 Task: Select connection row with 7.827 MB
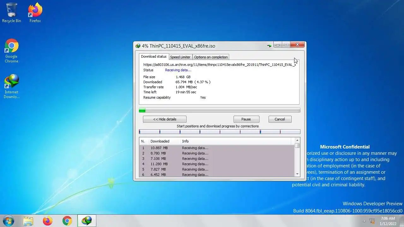coord(217,169)
